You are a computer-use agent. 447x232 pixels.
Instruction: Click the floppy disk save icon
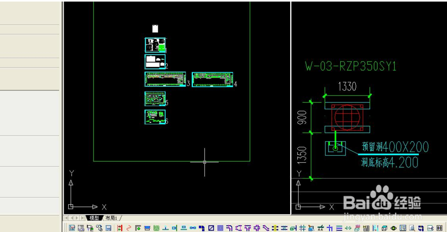(x=108, y=228)
